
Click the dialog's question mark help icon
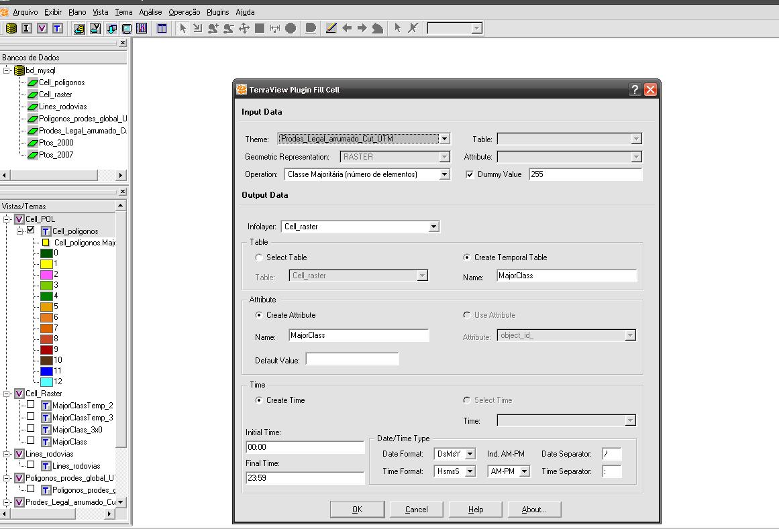pos(635,90)
